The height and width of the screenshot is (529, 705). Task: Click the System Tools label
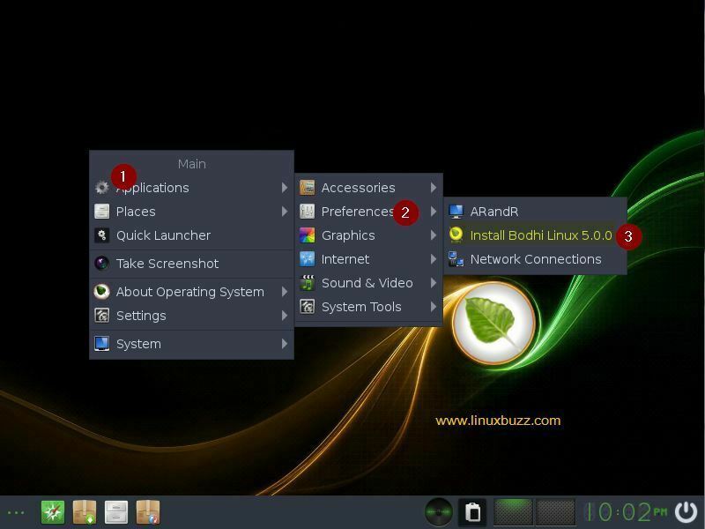click(361, 307)
